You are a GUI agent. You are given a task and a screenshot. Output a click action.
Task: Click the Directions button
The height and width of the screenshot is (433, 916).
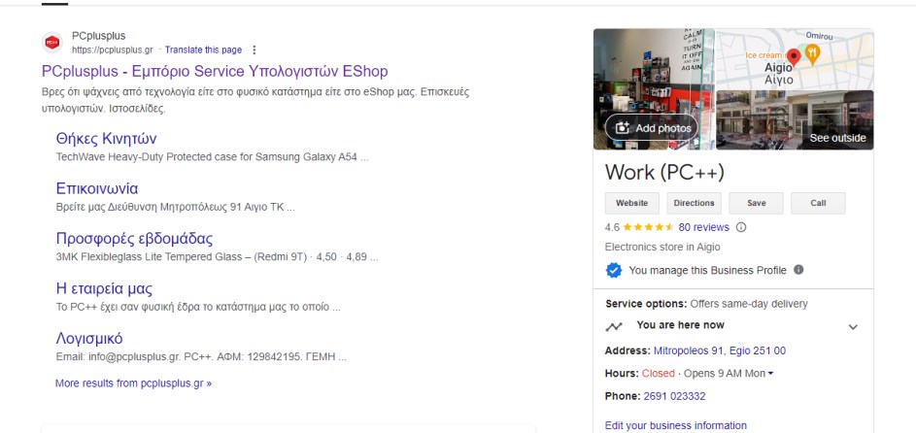click(x=694, y=203)
